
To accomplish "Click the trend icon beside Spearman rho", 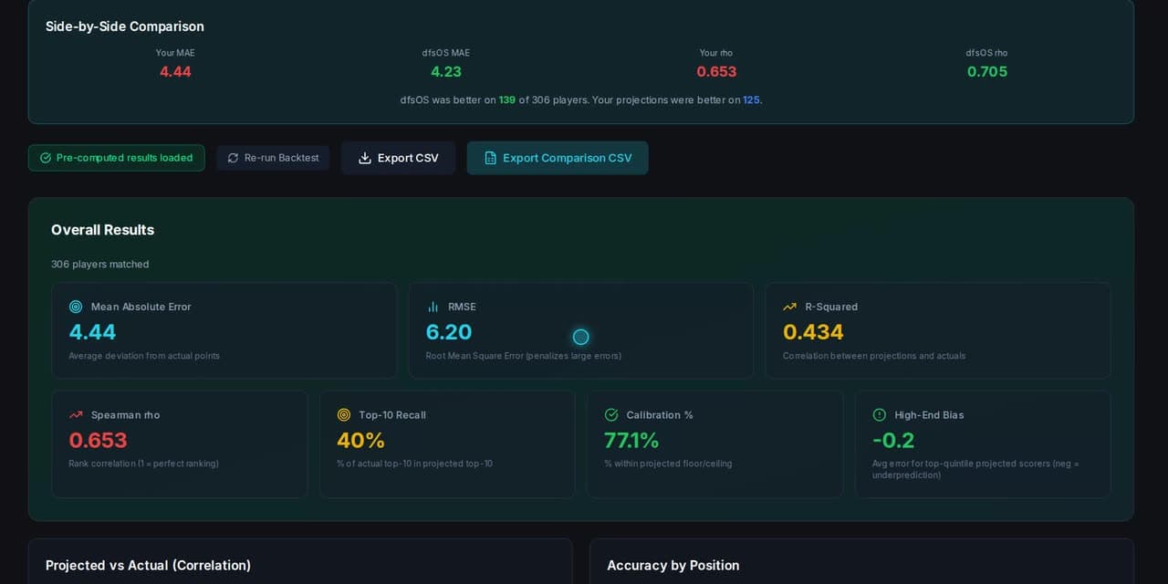I will click(x=76, y=414).
